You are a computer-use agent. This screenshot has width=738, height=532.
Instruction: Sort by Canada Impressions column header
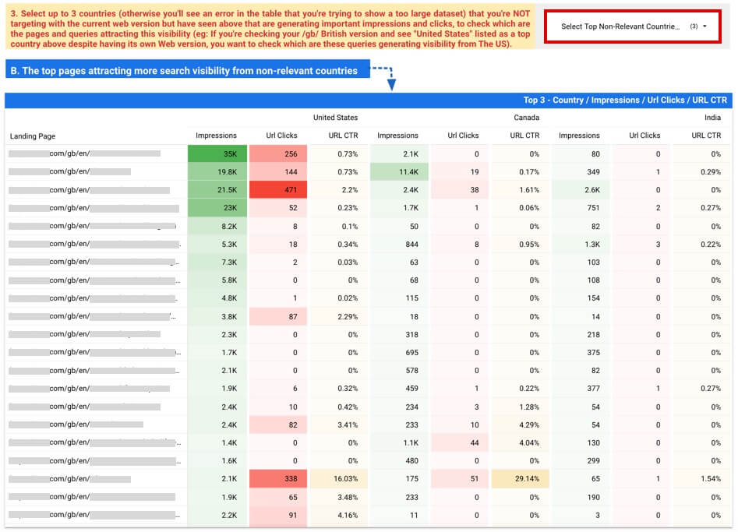[x=397, y=136]
